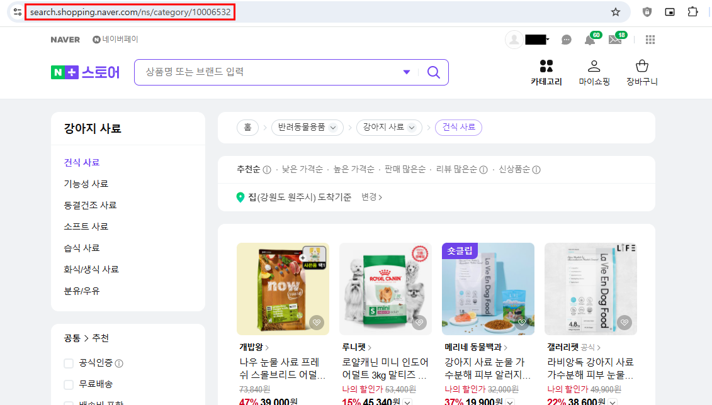This screenshot has height=405, width=712.
Task: Open 장바구니 cart
Action: point(642,72)
